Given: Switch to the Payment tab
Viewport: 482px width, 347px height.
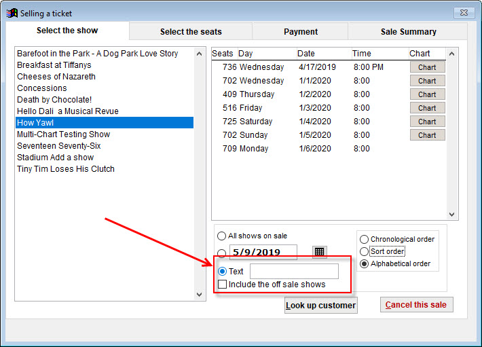Looking at the screenshot, I should pyautogui.click(x=301, y=32).
